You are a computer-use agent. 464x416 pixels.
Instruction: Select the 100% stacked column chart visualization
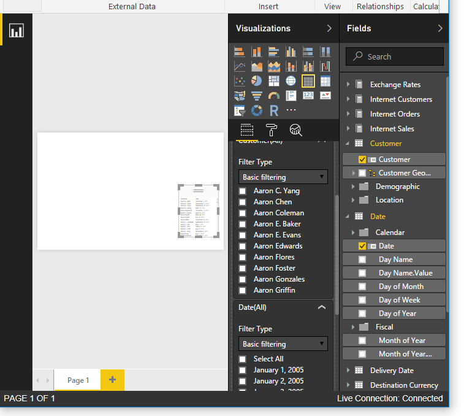[325, 52]
